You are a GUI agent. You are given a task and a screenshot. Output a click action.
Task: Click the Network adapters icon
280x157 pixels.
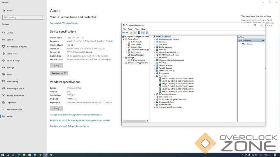(x=157, y=65)
